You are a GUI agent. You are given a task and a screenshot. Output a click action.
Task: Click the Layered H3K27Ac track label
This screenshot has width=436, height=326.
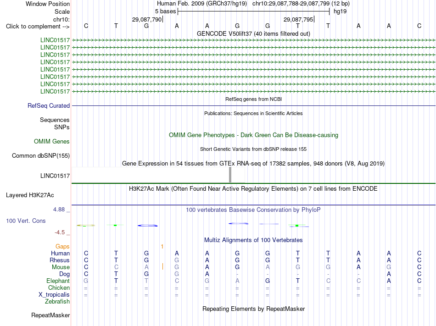(x=30, y=195)
